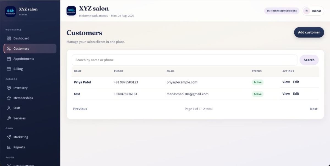Focus the Search by name or phone field
This screenshot has height=166, width=330.
(x=185, y=60)
